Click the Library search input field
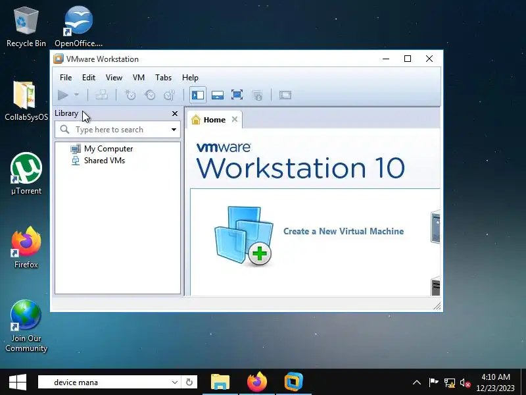The width and height of the screenshot is (526, 395). pos(118,130)
